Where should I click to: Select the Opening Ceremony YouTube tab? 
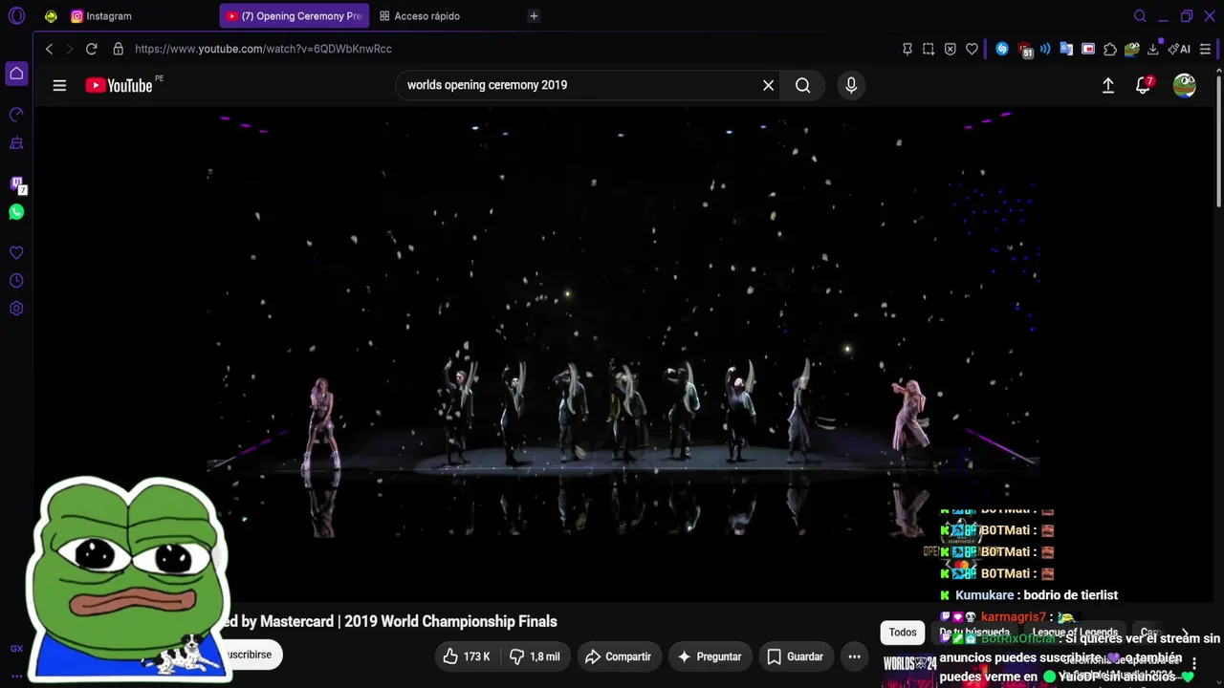pyautogui.click(x=295, y=16)
